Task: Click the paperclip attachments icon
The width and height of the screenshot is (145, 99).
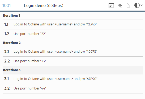Action: coord(120,6)
